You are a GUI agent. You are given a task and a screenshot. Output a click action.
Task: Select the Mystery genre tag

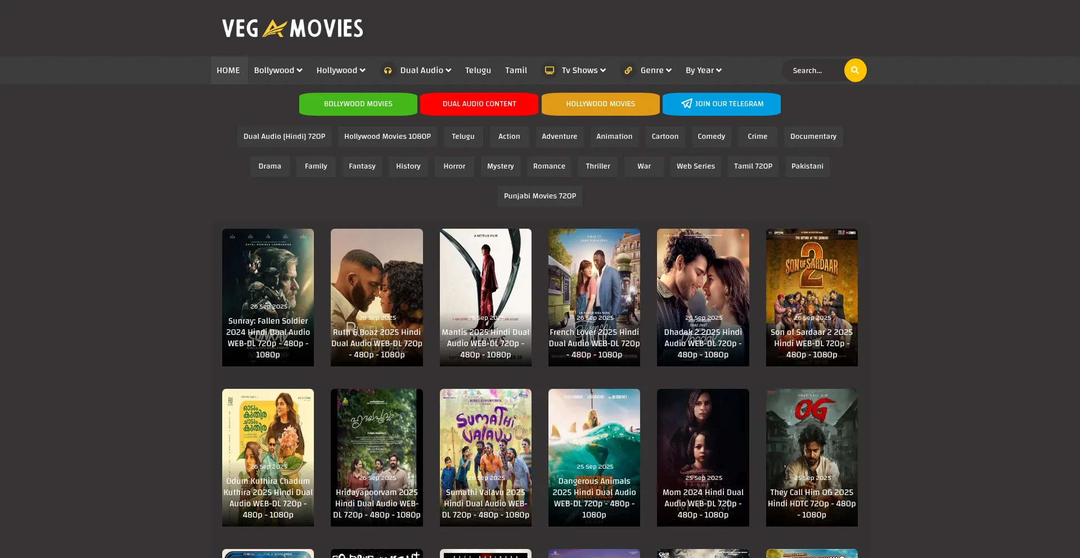coord(501,166)
